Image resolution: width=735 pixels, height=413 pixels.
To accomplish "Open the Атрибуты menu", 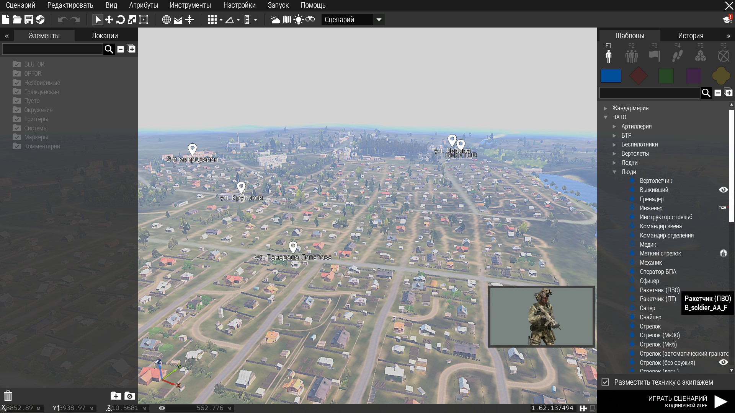I will coord(144,5).
